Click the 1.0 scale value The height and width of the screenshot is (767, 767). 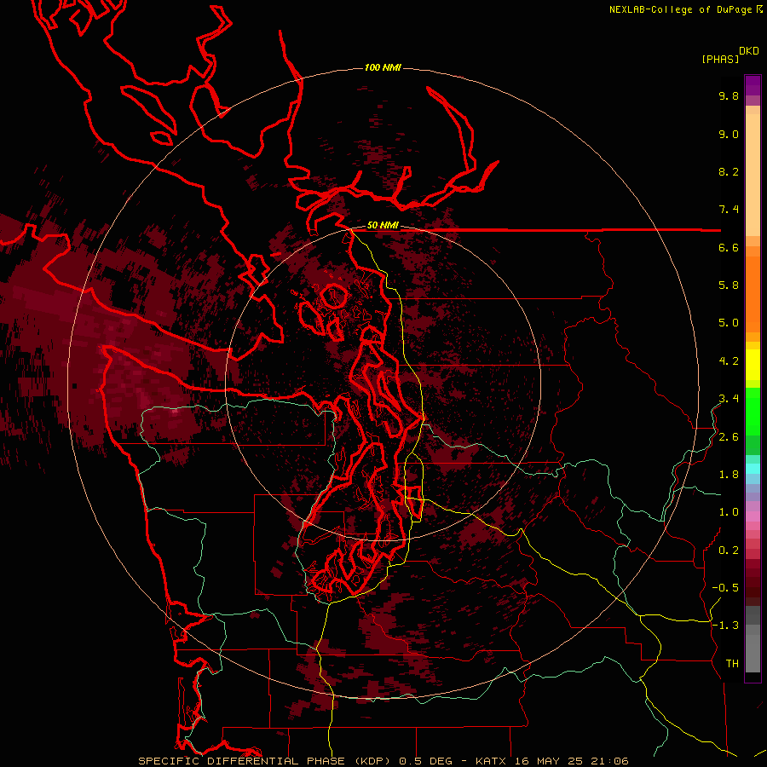[729, 512]
